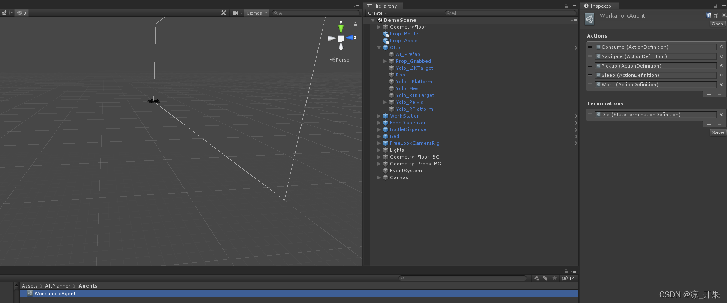The height and width of the screenshot is (303, 727).
Task: Open the Gizmos dropdown
Action: [257, 13]
